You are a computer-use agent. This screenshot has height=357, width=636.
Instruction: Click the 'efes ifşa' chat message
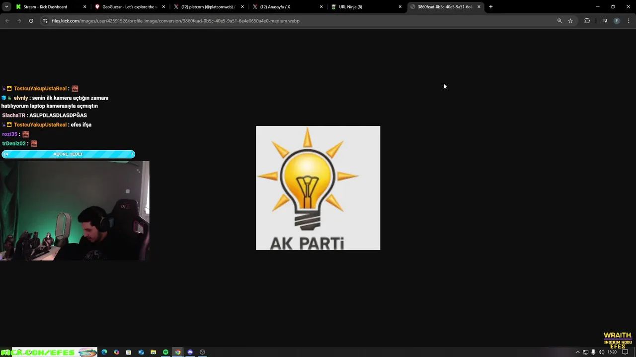[81, 125]
